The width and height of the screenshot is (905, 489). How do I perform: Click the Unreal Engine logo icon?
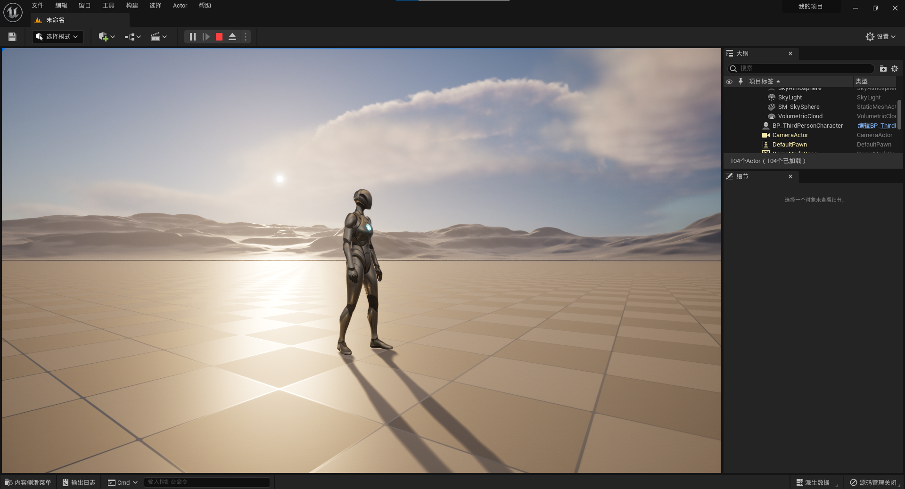(x=13, y=12)
